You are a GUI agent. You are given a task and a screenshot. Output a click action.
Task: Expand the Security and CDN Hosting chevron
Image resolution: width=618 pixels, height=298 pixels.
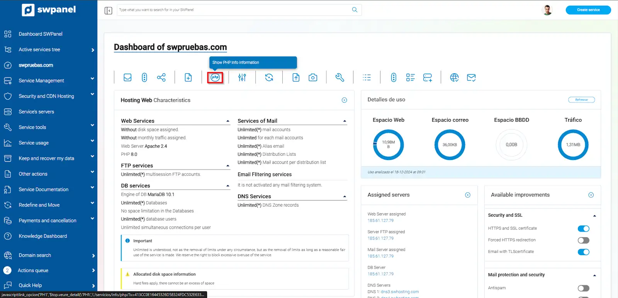click(x=92, y=94)
